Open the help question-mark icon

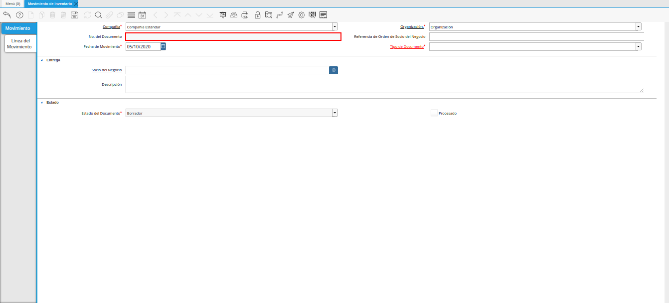(x=19, y=15)
